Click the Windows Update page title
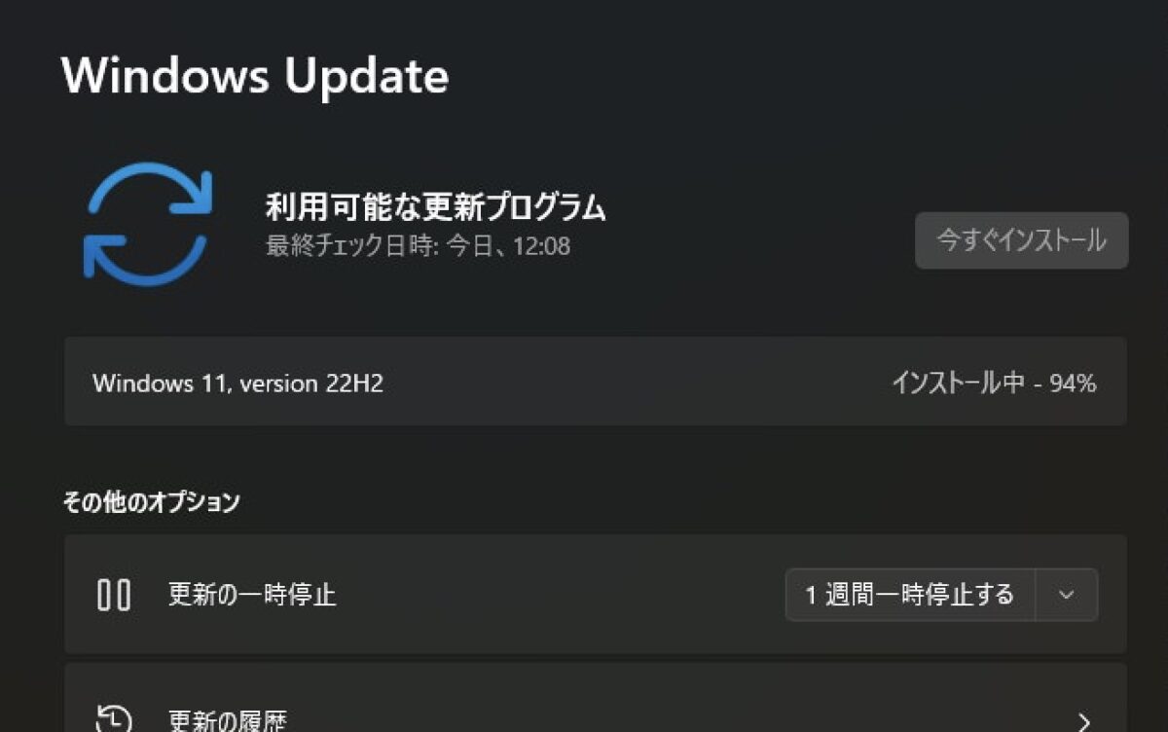 pos(255,75)
